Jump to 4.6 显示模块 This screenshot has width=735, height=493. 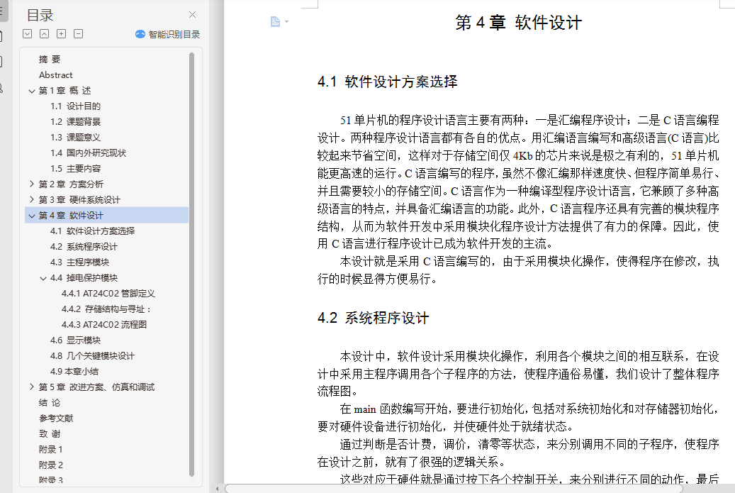75,340
